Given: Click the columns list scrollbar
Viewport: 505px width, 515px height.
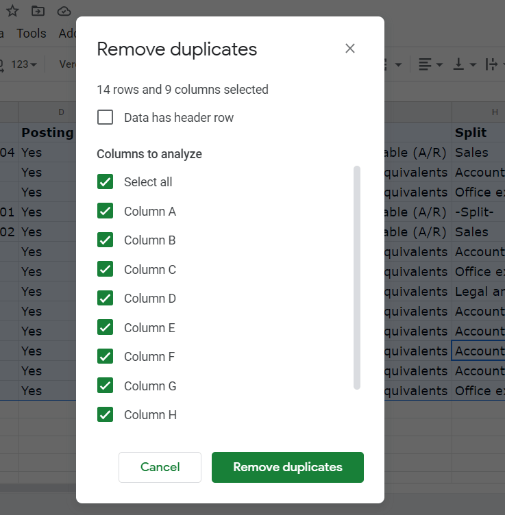Looking at the screenshot, I should coord(357,278).
